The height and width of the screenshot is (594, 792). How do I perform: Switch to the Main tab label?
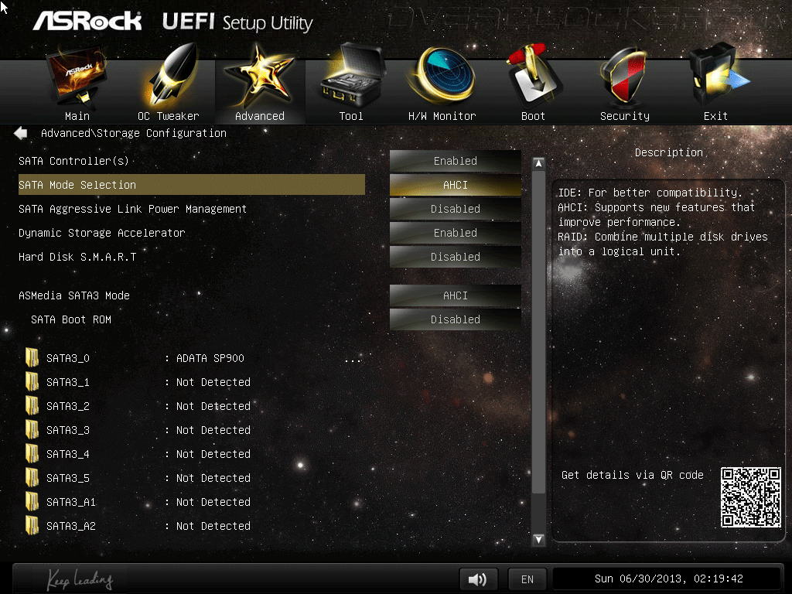77,116
